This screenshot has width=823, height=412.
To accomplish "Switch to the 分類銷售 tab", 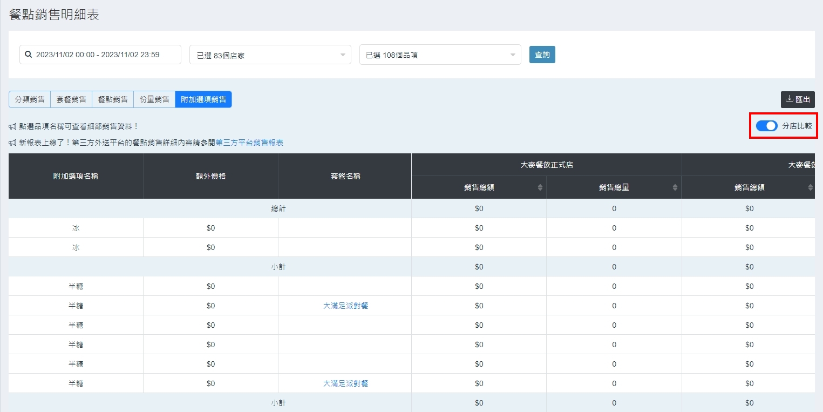I will [30, 99].
